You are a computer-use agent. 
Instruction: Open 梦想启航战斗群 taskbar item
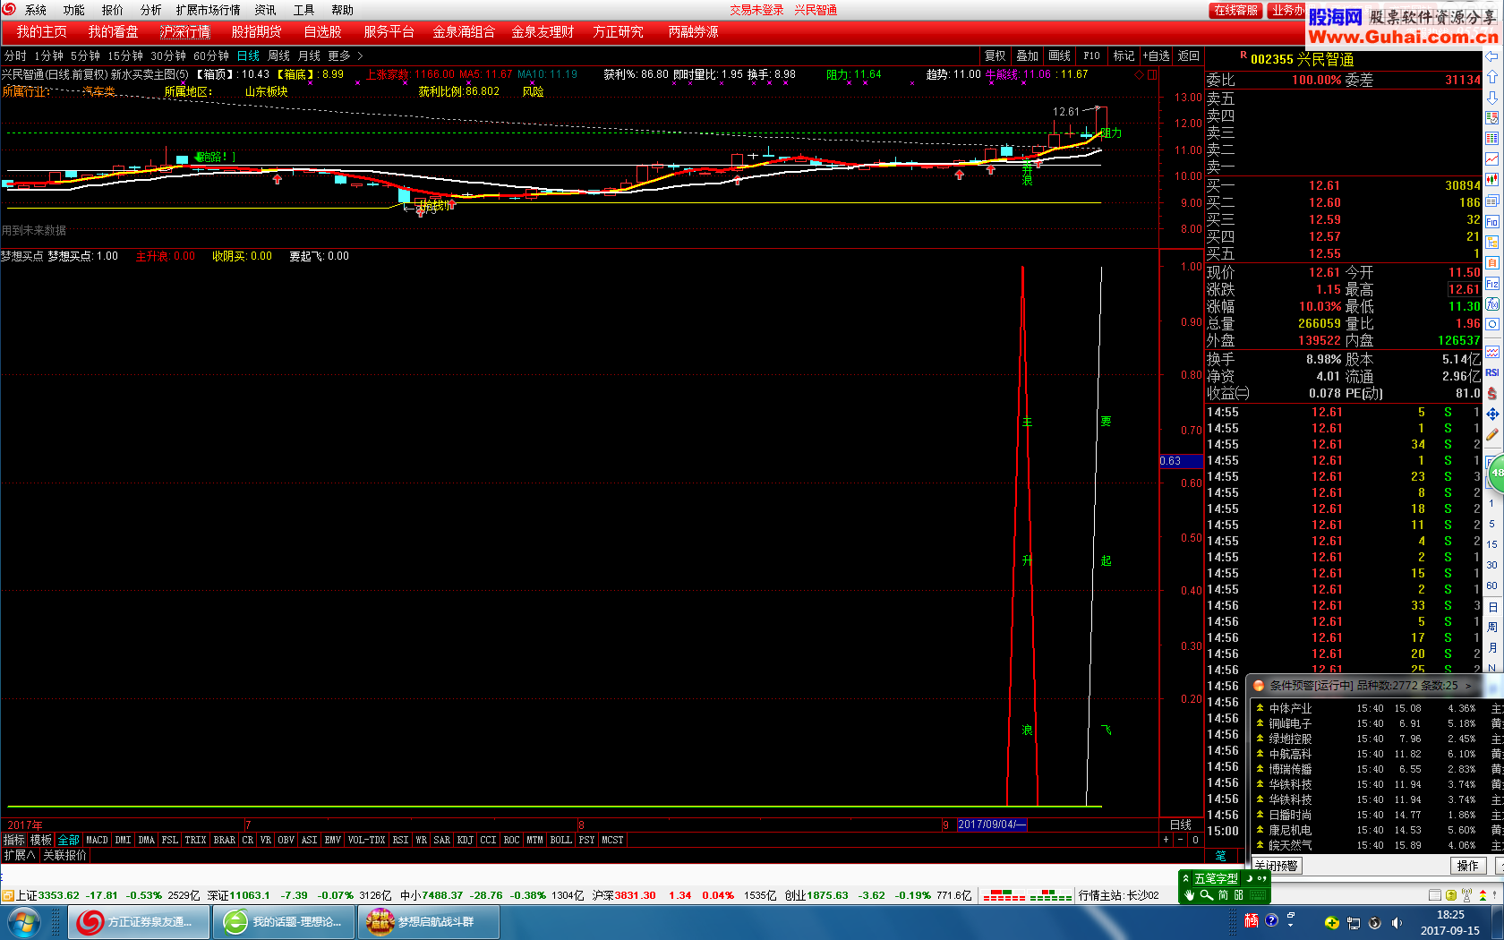click(430, 921)
